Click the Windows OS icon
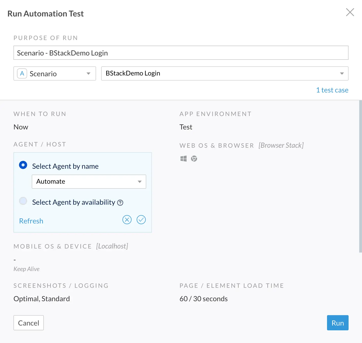The height and width of the screenshot is (343, 362). pyautogui.click(x=183, y=159)
